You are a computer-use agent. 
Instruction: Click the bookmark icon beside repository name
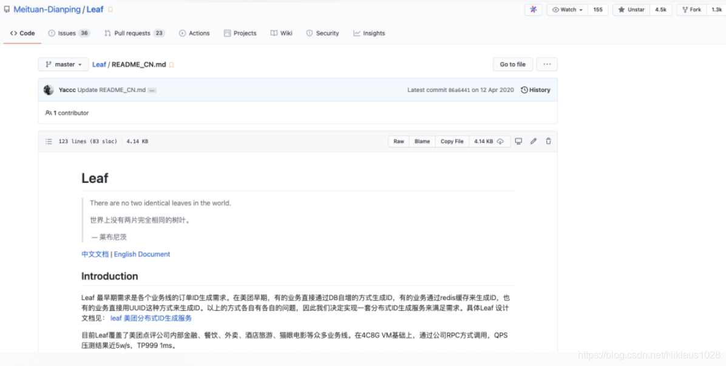point(110,10)
